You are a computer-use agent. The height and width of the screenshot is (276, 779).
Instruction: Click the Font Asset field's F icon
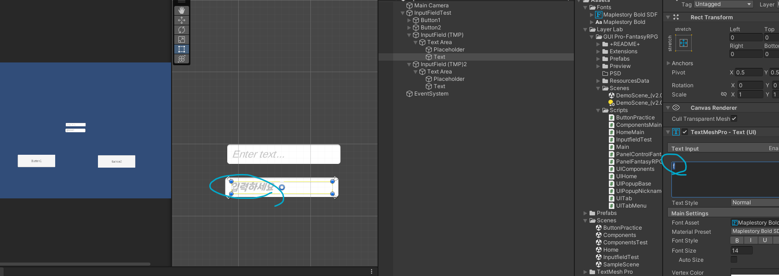[x=734, y=223]
